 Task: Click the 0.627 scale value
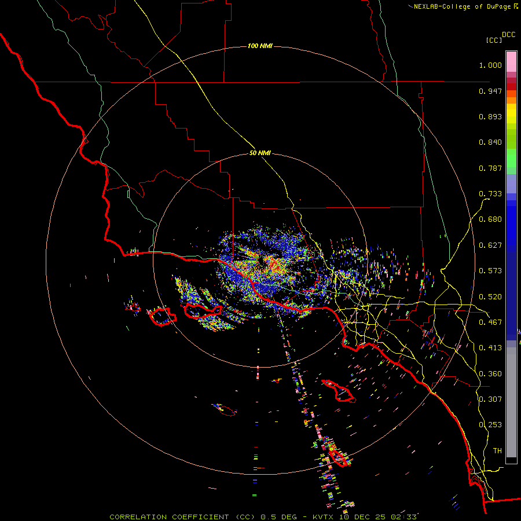click(490, 245)
